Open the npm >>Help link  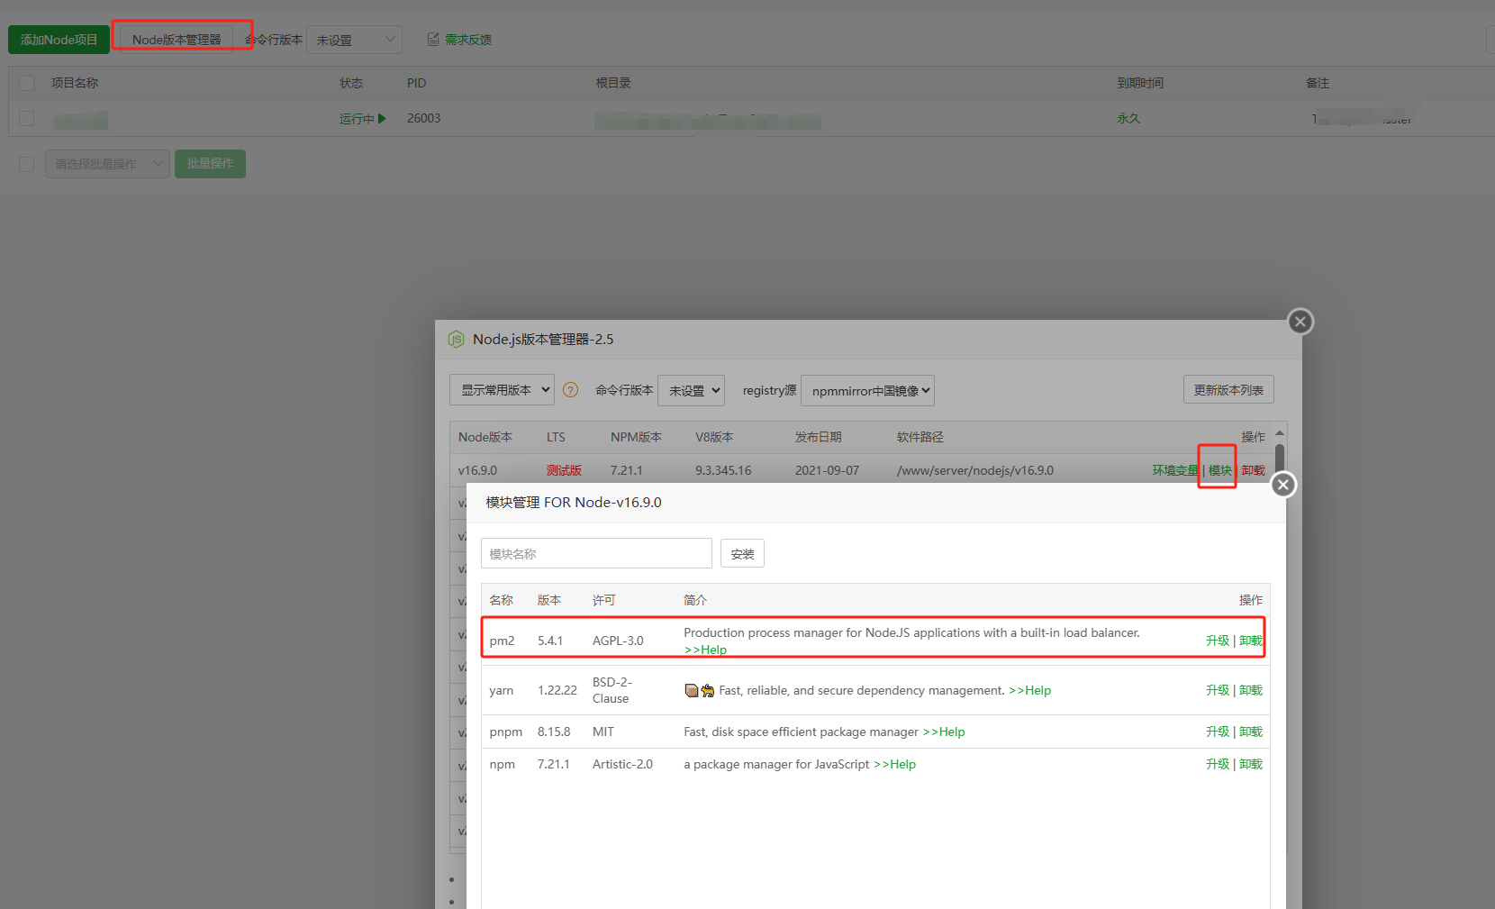pos(894,764)
